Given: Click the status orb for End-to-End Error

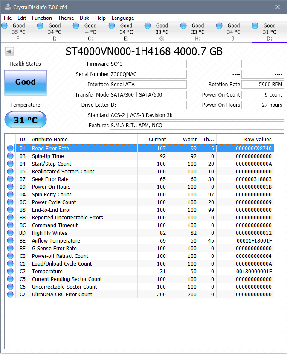Looking at the screenshot, I should pyautogui.click(x=10, y=210).
